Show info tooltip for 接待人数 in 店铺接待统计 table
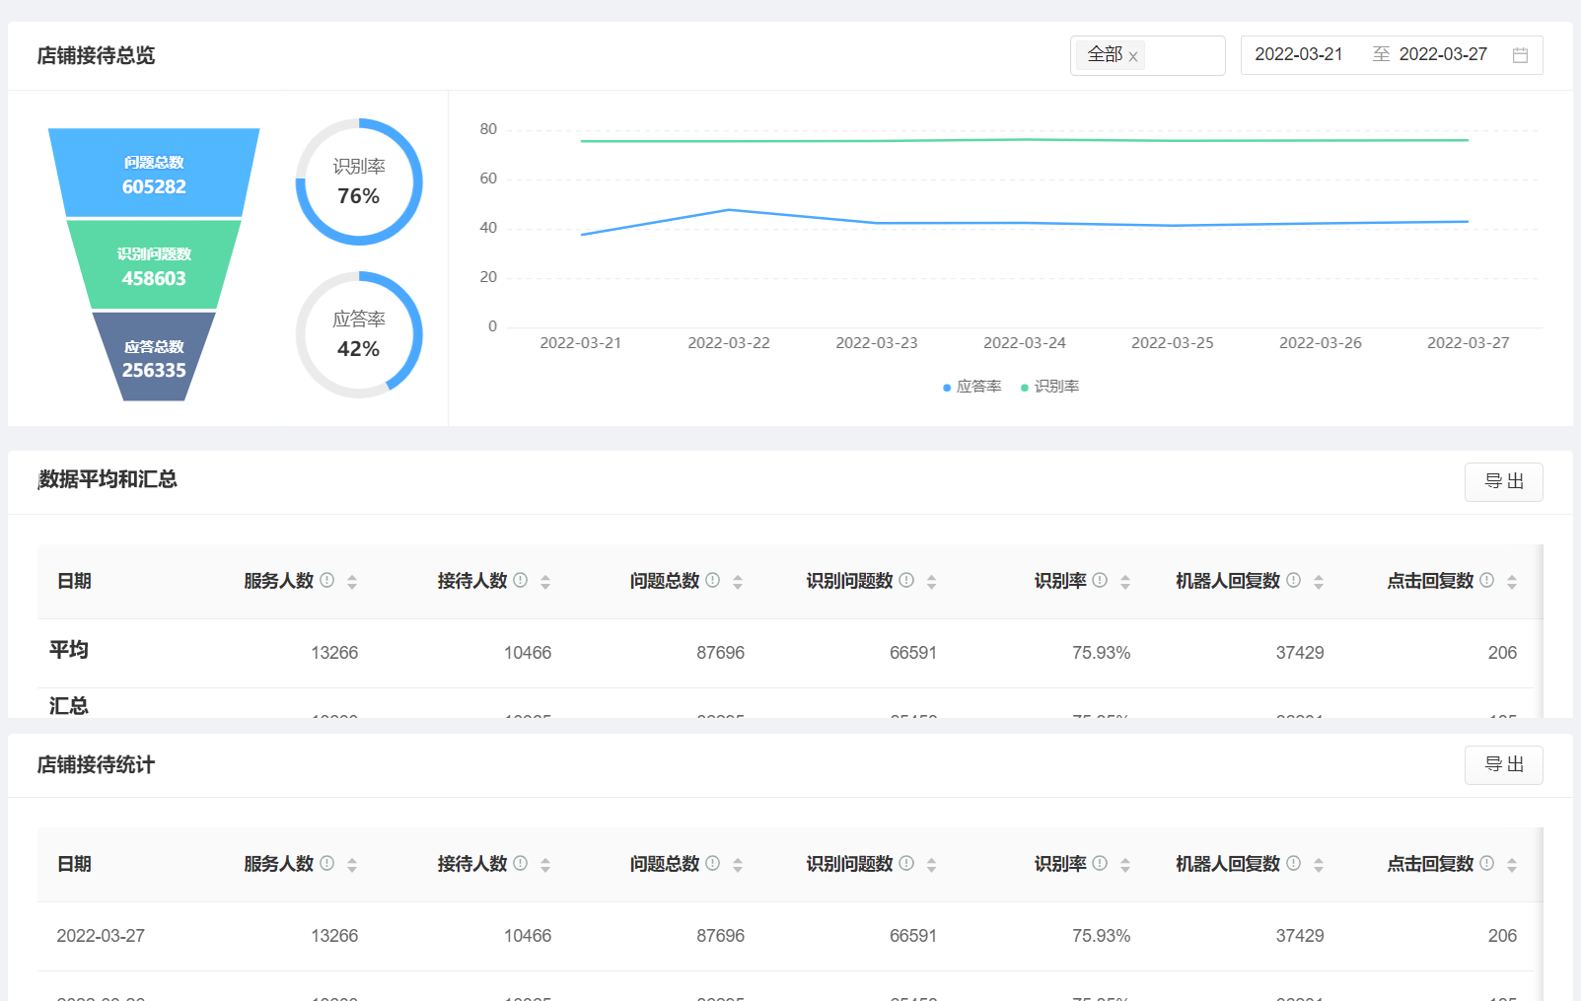The width and height of the screenshot is (1581, 1001). [x=521, y=863]
